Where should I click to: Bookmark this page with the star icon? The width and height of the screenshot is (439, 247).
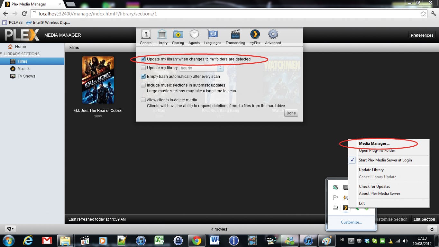point(424,14)
